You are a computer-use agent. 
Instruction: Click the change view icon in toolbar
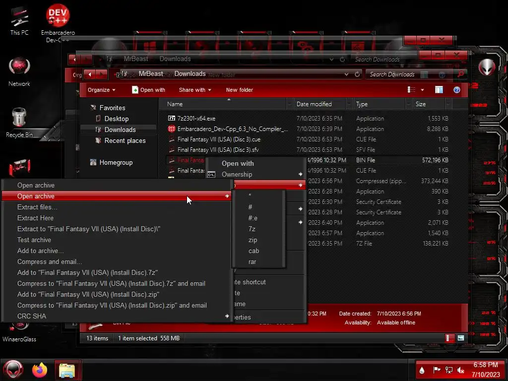click(x=411, y=90)
